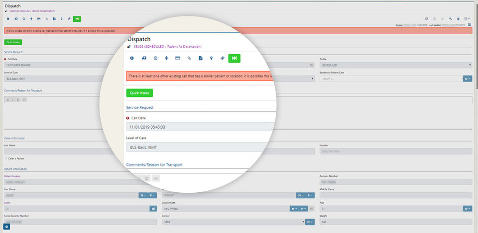Click the Call Date field in the magnified circle

tap(201, 127)
